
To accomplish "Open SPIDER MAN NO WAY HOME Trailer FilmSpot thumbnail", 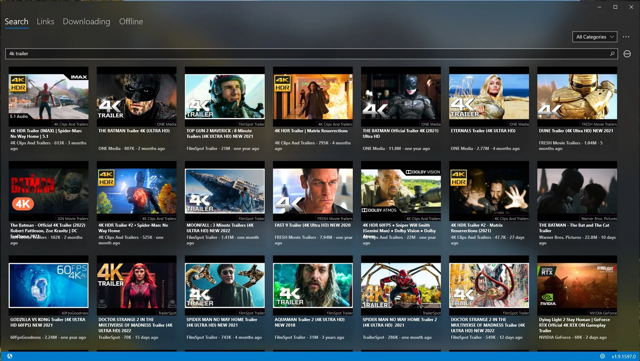I will click(x=225, y=285).
